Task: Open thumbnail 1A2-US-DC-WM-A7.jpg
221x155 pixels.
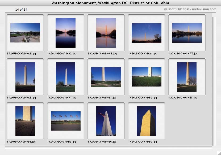Action: [x=65, y=77]
